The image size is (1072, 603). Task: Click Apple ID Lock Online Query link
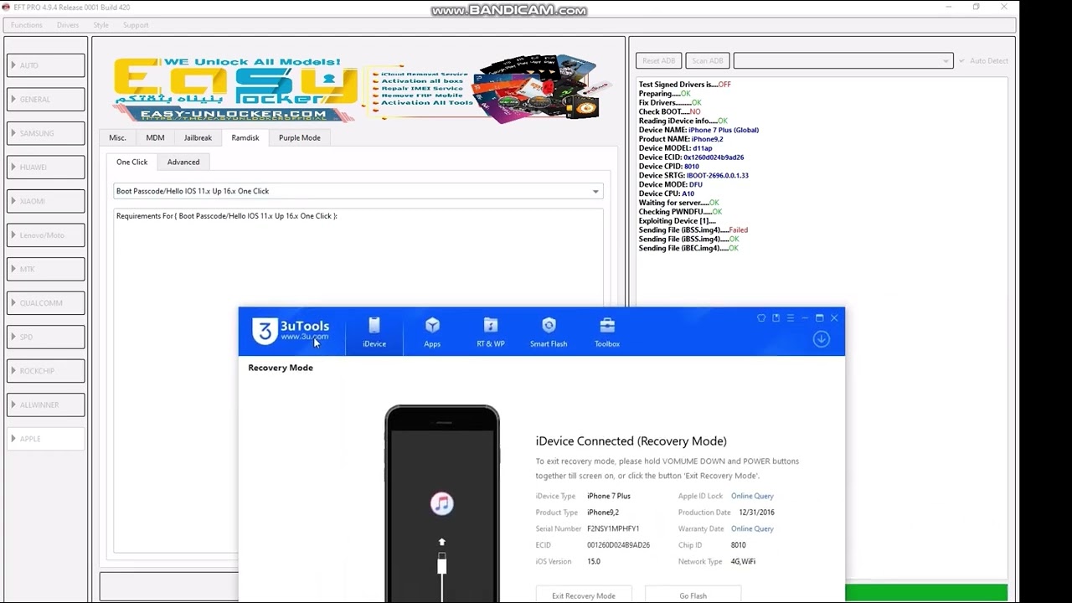pyautogui.click(x=752, y=496)
